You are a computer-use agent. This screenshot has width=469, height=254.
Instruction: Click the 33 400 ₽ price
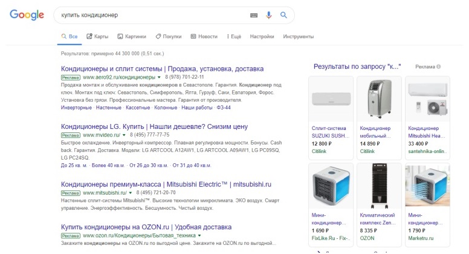point(418,143)
